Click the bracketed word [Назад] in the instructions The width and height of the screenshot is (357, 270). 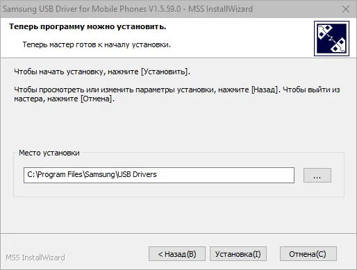[265, 90]
